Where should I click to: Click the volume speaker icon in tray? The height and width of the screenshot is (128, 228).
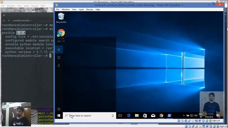coord(196,116)
